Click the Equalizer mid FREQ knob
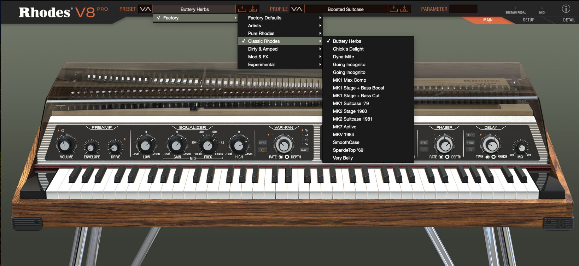Screen dimensions: 579x266 208,145
